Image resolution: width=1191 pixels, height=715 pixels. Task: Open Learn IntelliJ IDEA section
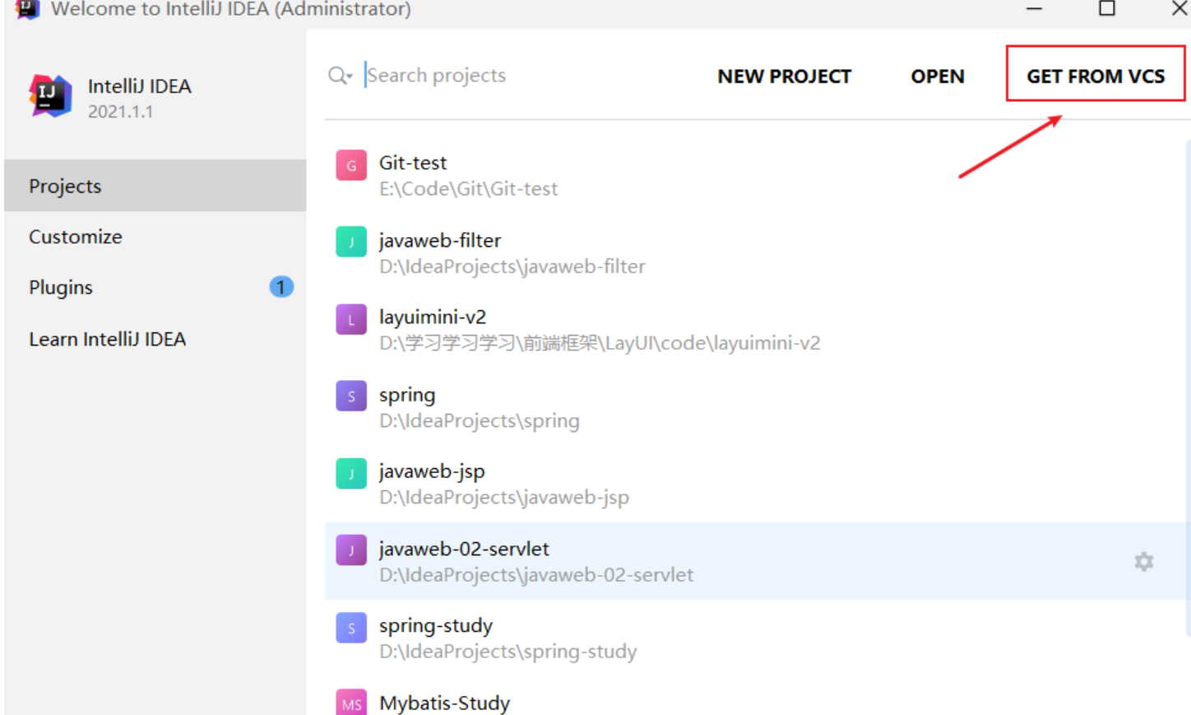(155, 339)
